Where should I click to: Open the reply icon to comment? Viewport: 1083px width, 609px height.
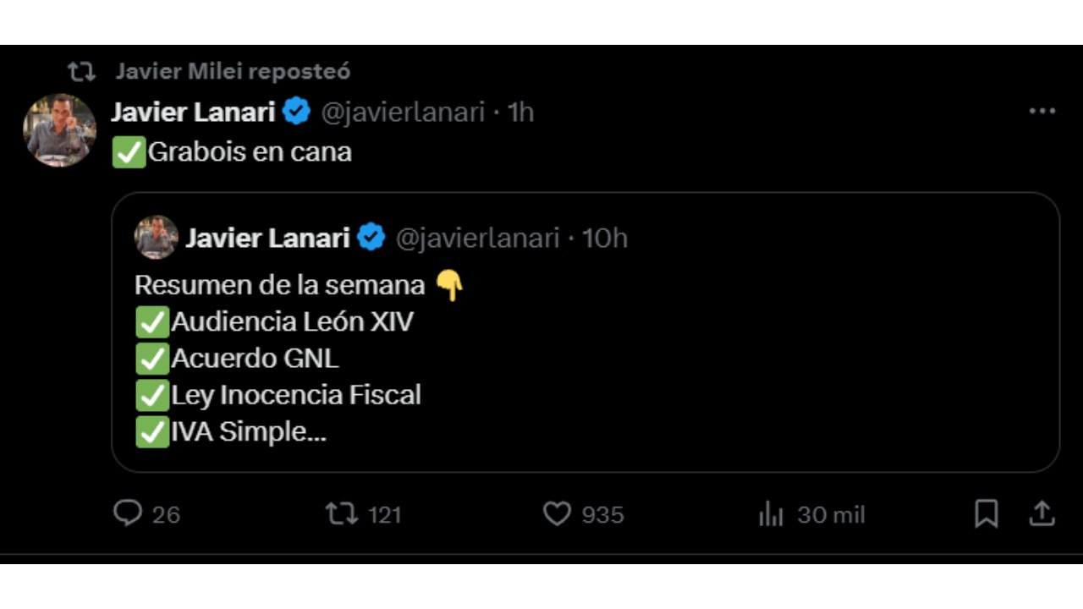[x=127, y=514]
